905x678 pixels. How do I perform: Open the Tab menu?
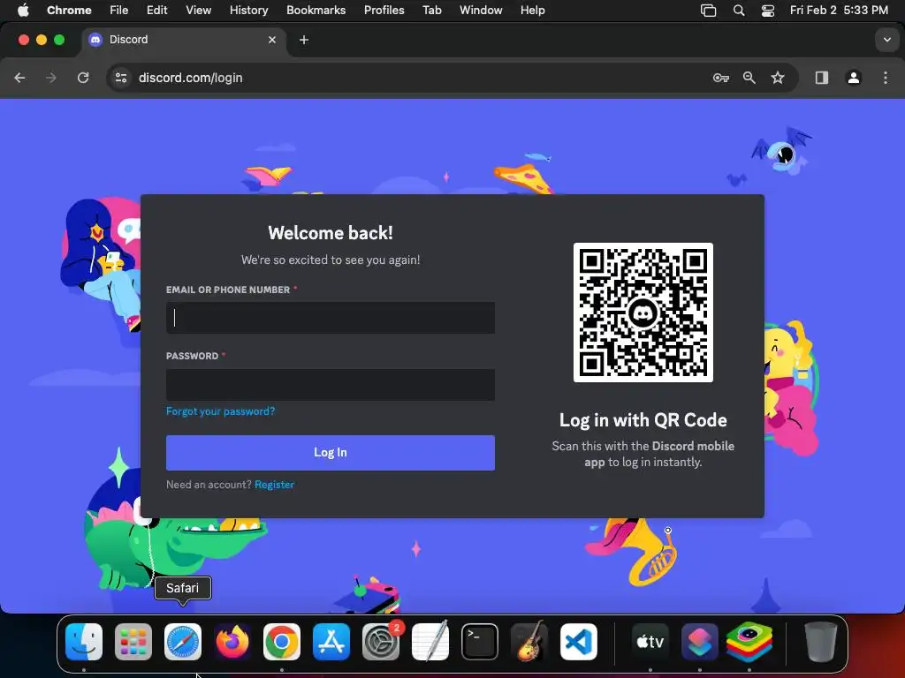431,11
